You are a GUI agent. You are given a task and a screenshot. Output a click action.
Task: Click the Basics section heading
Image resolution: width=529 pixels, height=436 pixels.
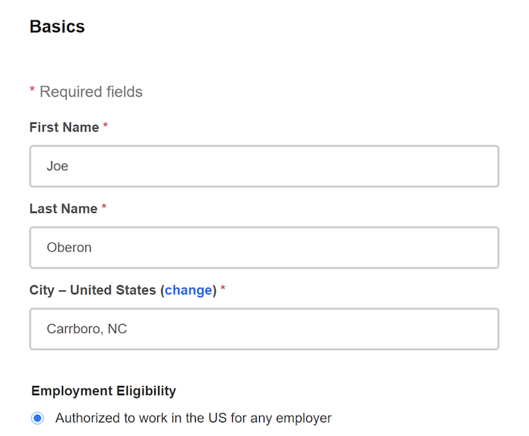pyautogui.click(x=57, y=26)
